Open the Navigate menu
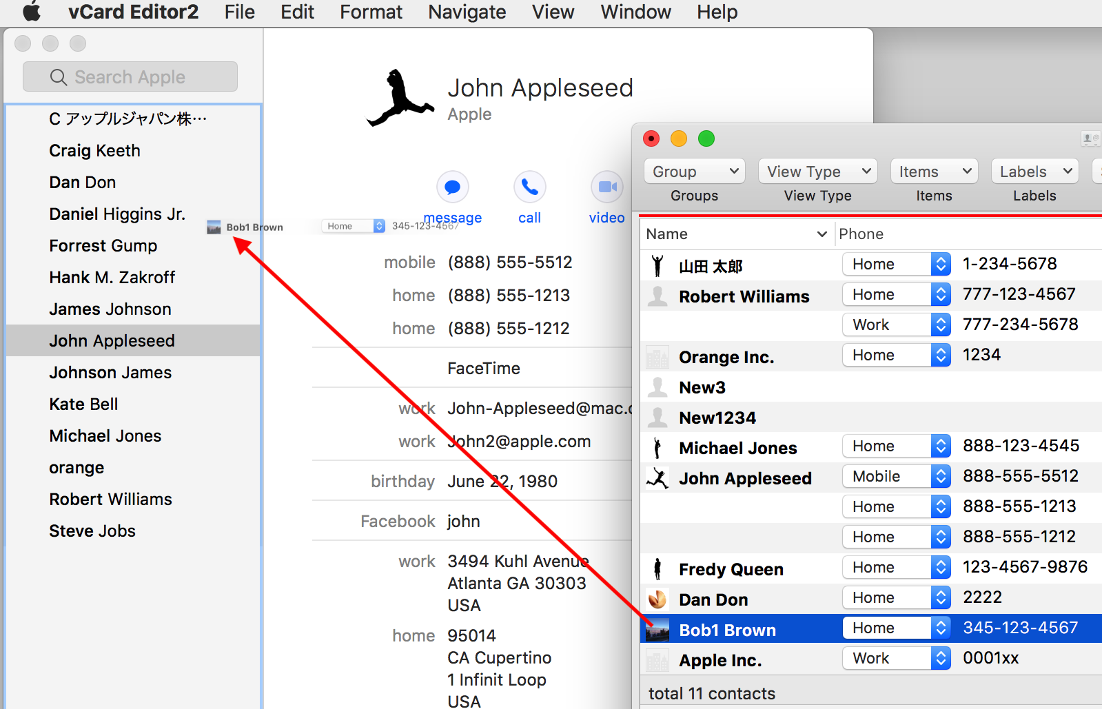Viewport: 1102px width, 709px height. (467, 12)
